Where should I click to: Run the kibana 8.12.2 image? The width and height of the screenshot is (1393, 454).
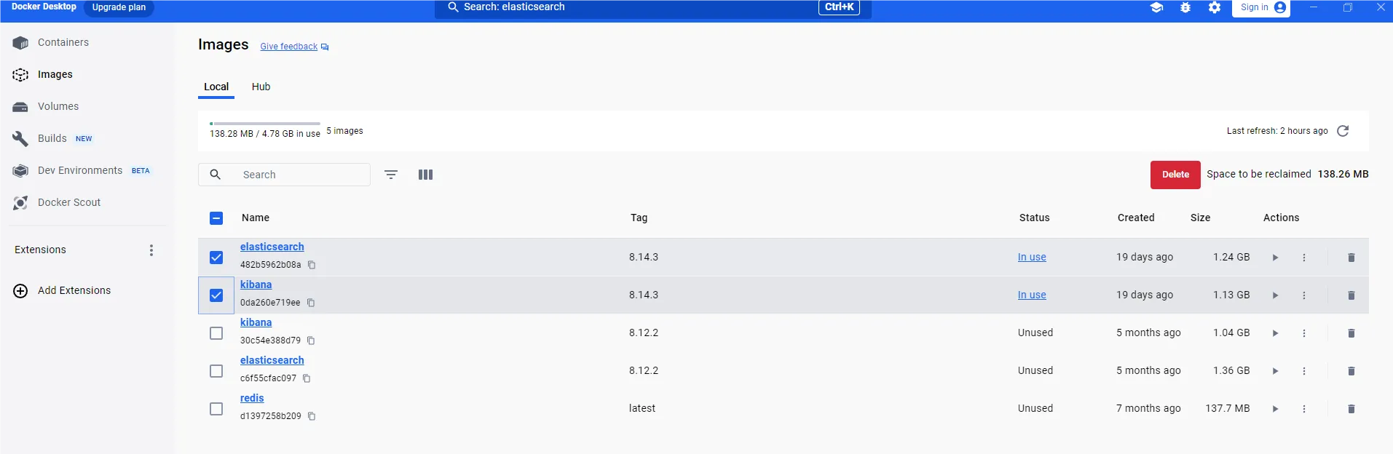[x=1275, y=333]
